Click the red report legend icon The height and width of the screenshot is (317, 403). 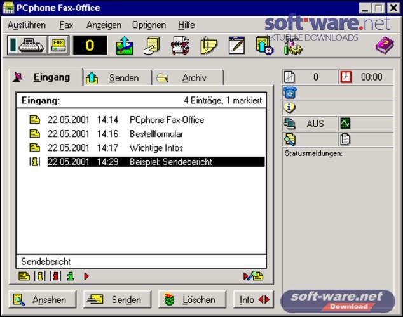point(55,276)
